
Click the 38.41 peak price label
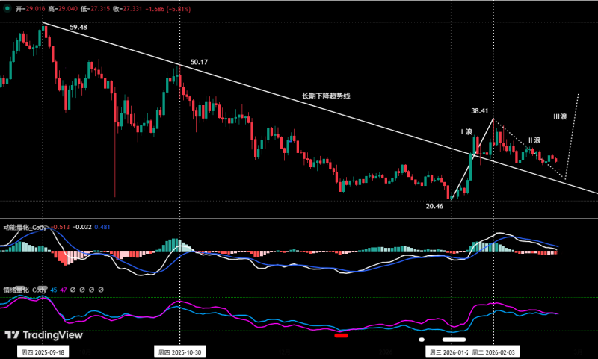[479, 110]
